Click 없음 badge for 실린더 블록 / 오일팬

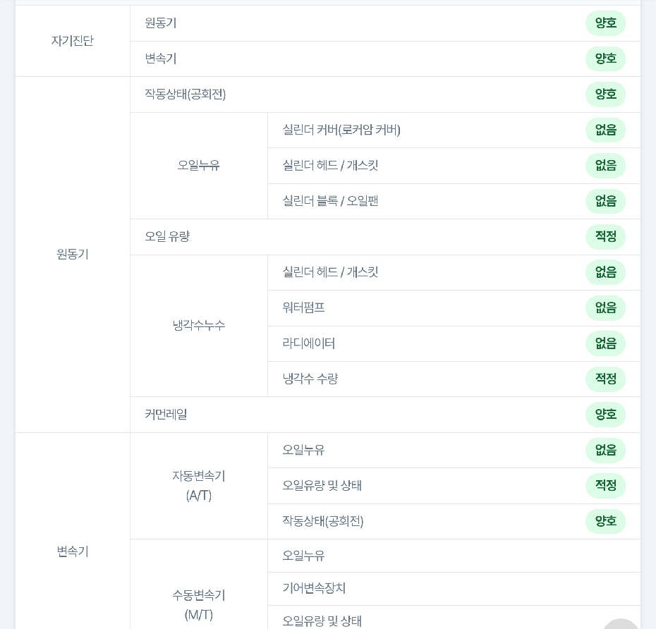tap(605, 201)
